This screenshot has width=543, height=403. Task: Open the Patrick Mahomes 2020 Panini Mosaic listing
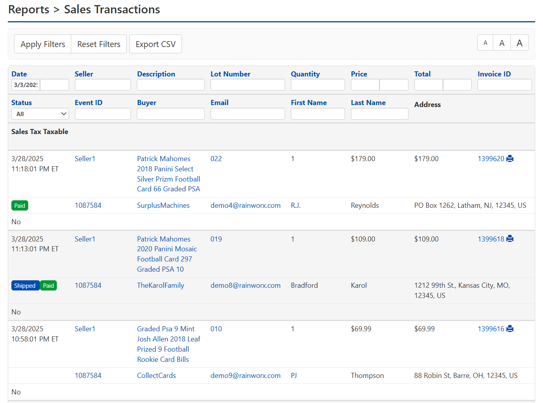pos(167,254)
